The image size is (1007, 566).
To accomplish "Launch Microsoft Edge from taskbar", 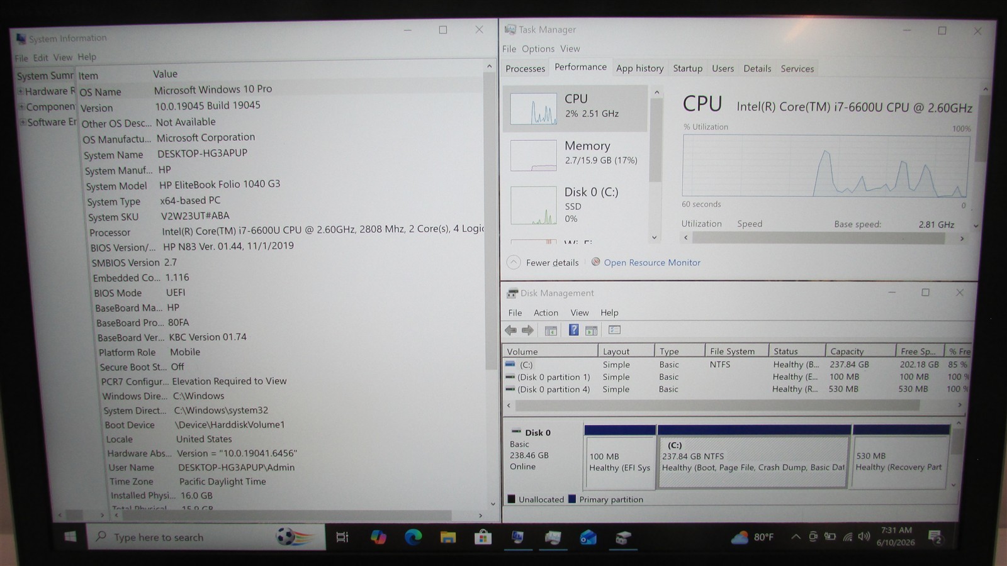I will [413, 537].
